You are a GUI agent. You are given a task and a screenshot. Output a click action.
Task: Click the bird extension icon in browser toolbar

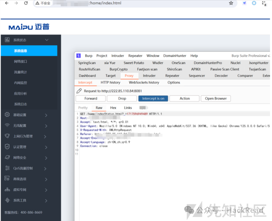click(244, 3)
